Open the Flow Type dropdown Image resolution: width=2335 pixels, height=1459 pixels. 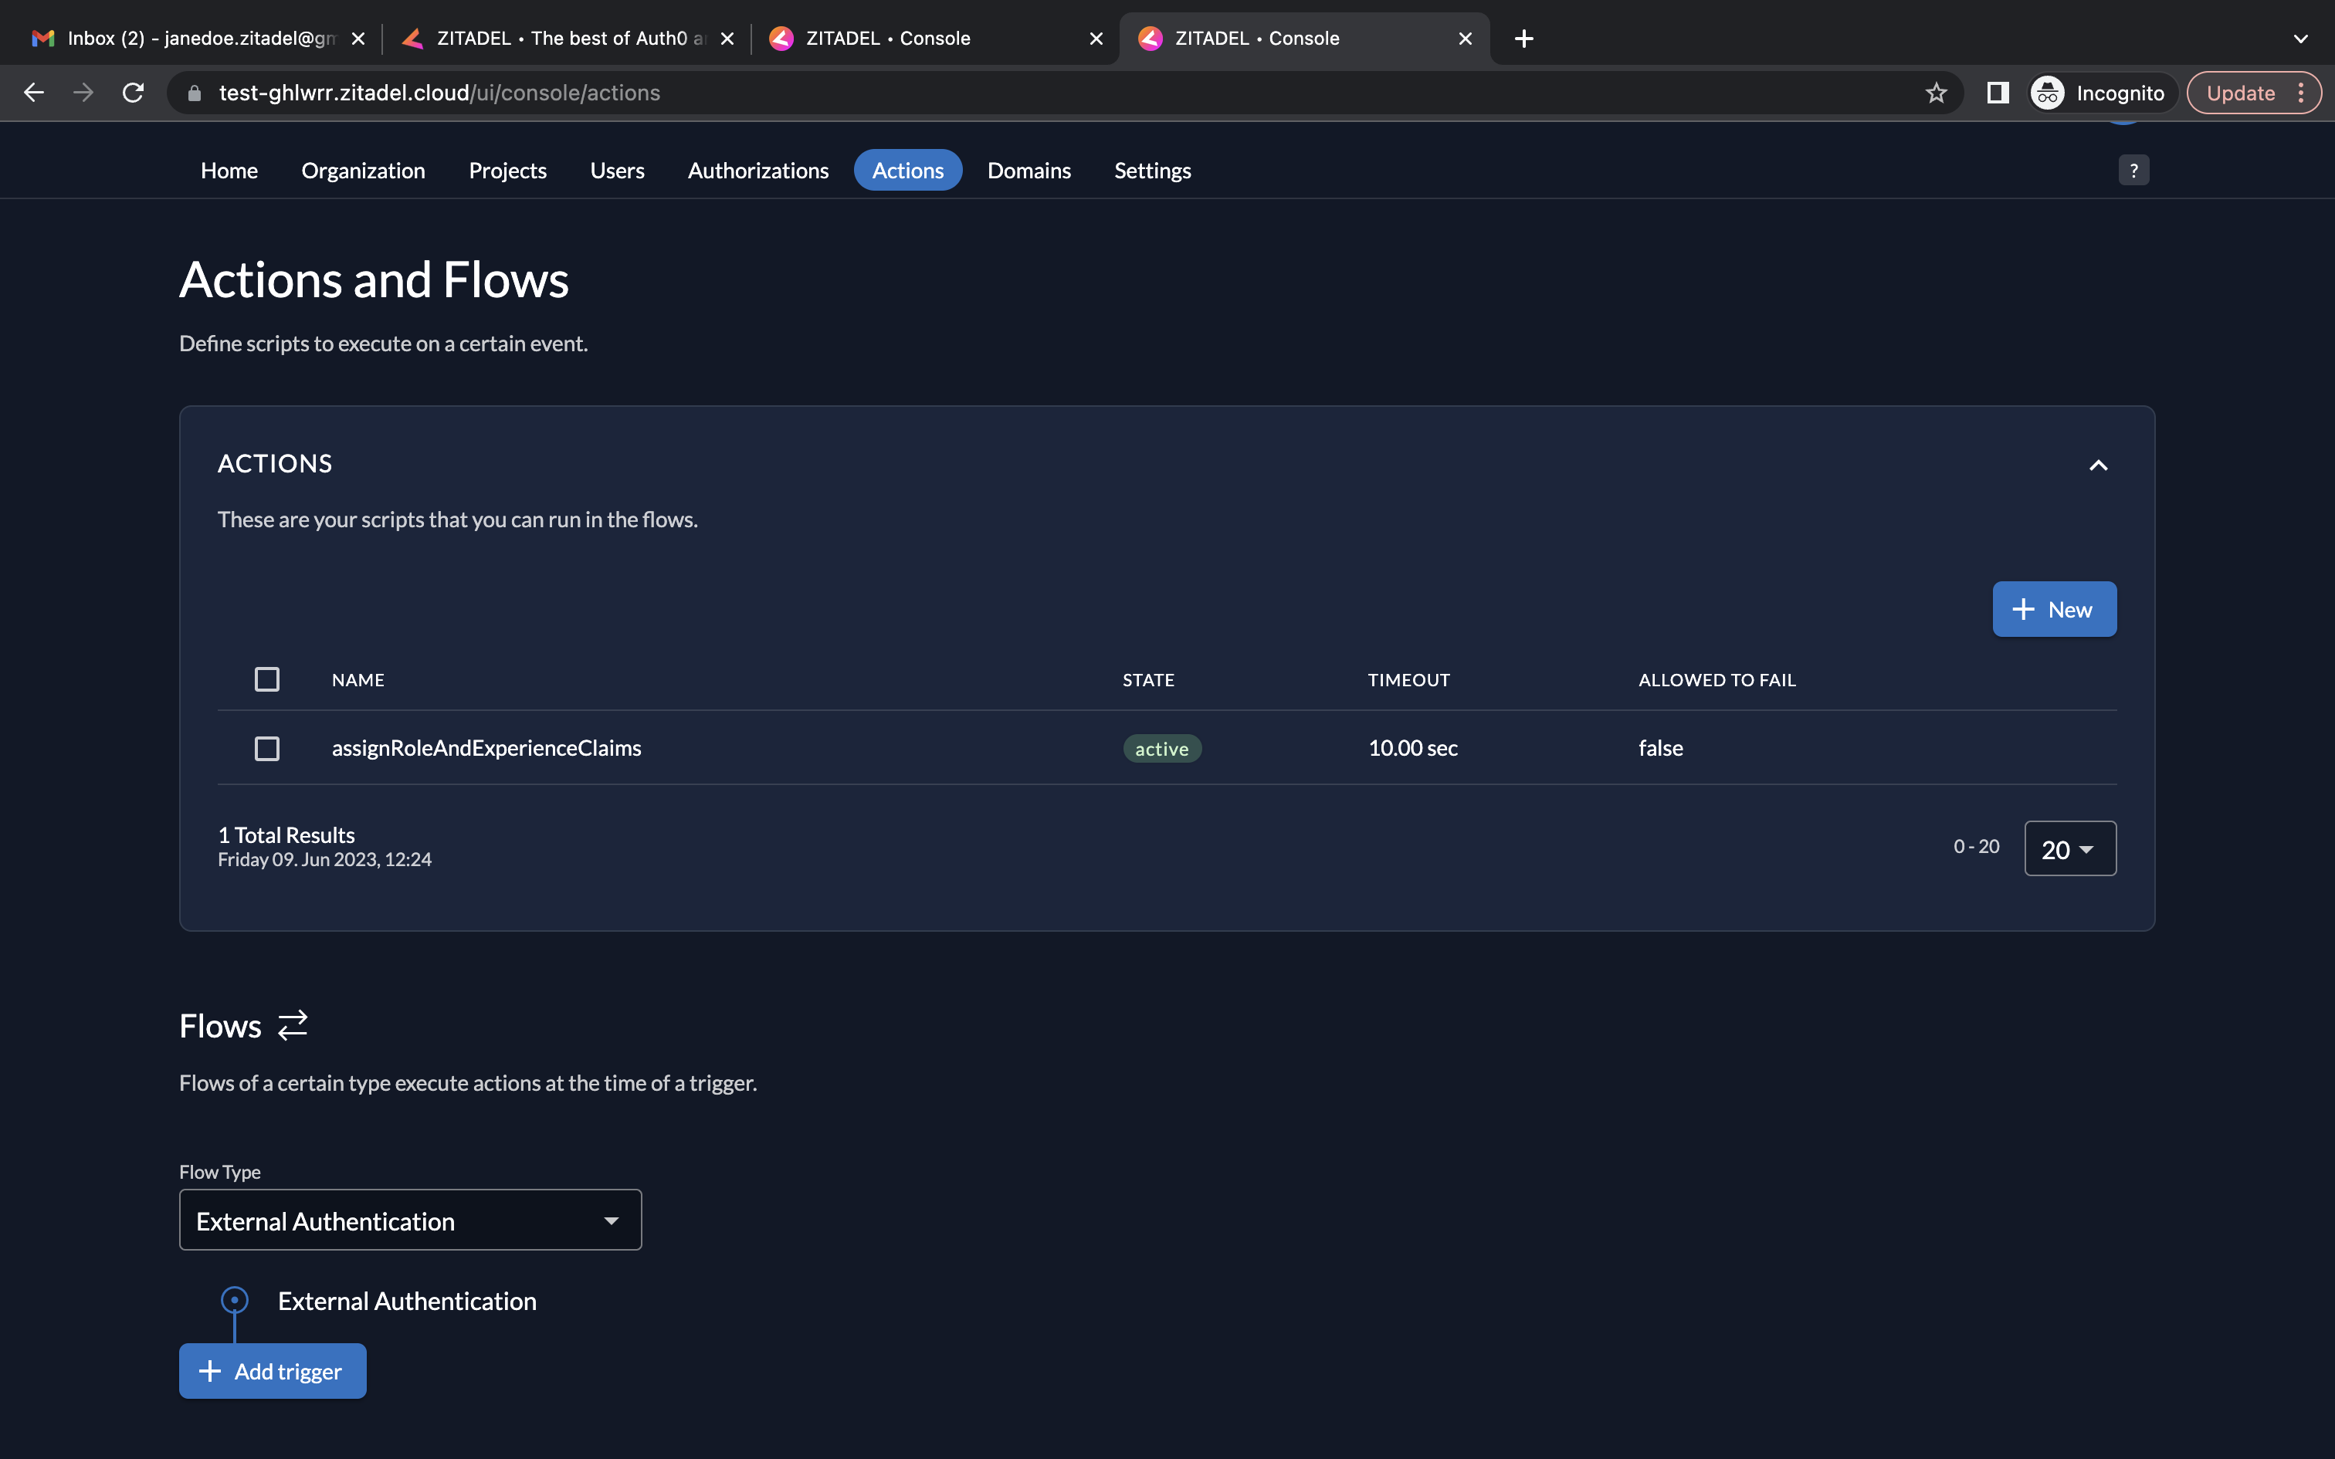[x=410, y=1220]
